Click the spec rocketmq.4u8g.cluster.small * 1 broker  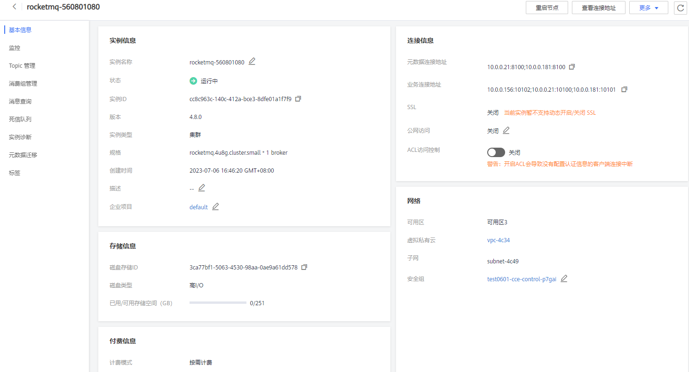238,153
